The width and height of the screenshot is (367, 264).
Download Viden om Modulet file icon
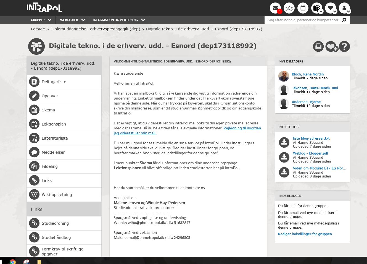[284, 172]
